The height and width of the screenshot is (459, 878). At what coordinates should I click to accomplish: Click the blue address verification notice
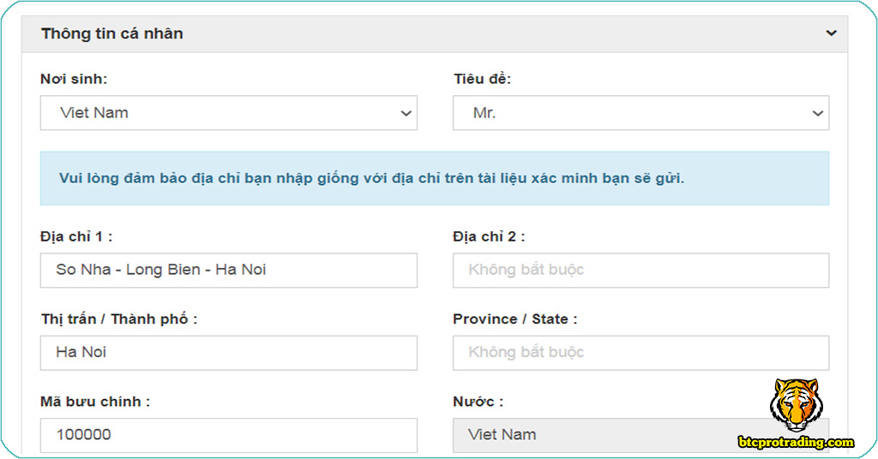pyautogui.click(x=434, y=178)
